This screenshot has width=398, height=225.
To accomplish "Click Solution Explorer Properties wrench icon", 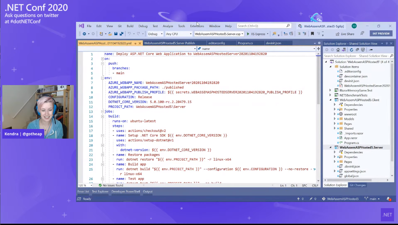I will coord(371,50).
